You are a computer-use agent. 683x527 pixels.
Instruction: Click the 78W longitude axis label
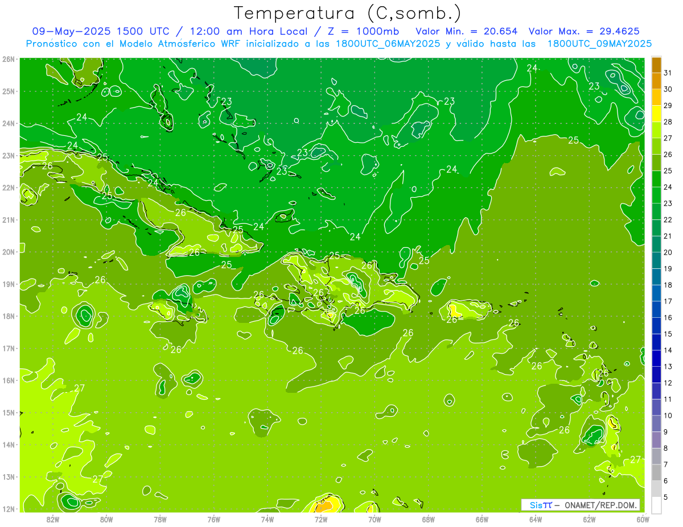coord(160,519)
